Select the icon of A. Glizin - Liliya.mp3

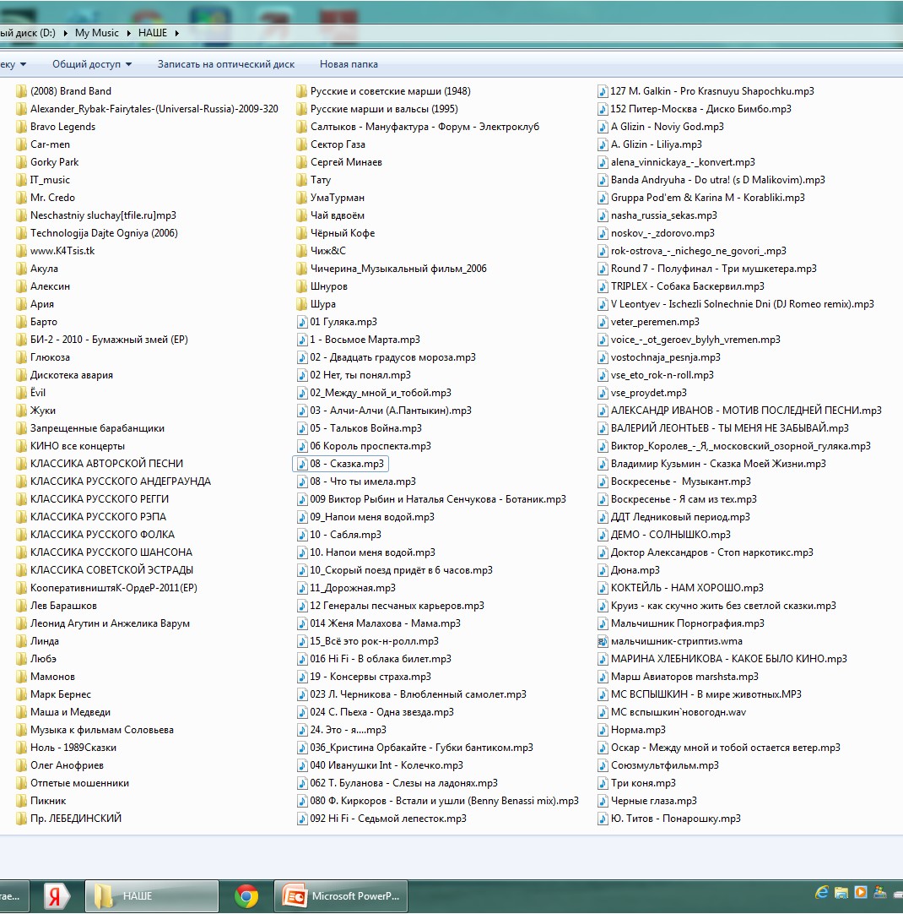click(x=603, y=144)
